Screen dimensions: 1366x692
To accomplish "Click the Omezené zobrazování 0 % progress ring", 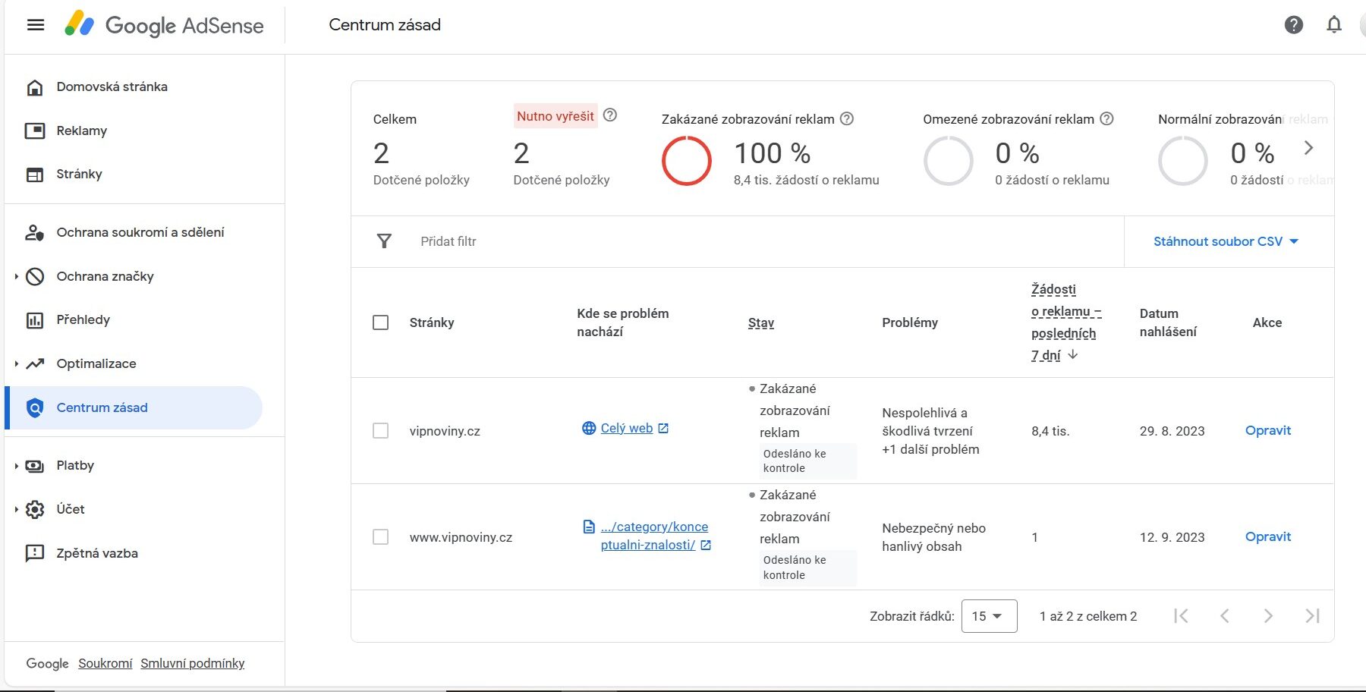I will pyautogui.click(x=949, y=161).
